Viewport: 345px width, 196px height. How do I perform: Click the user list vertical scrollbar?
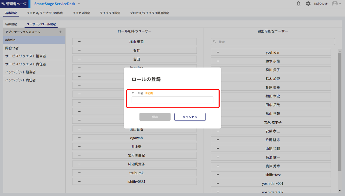coord(340,109)
